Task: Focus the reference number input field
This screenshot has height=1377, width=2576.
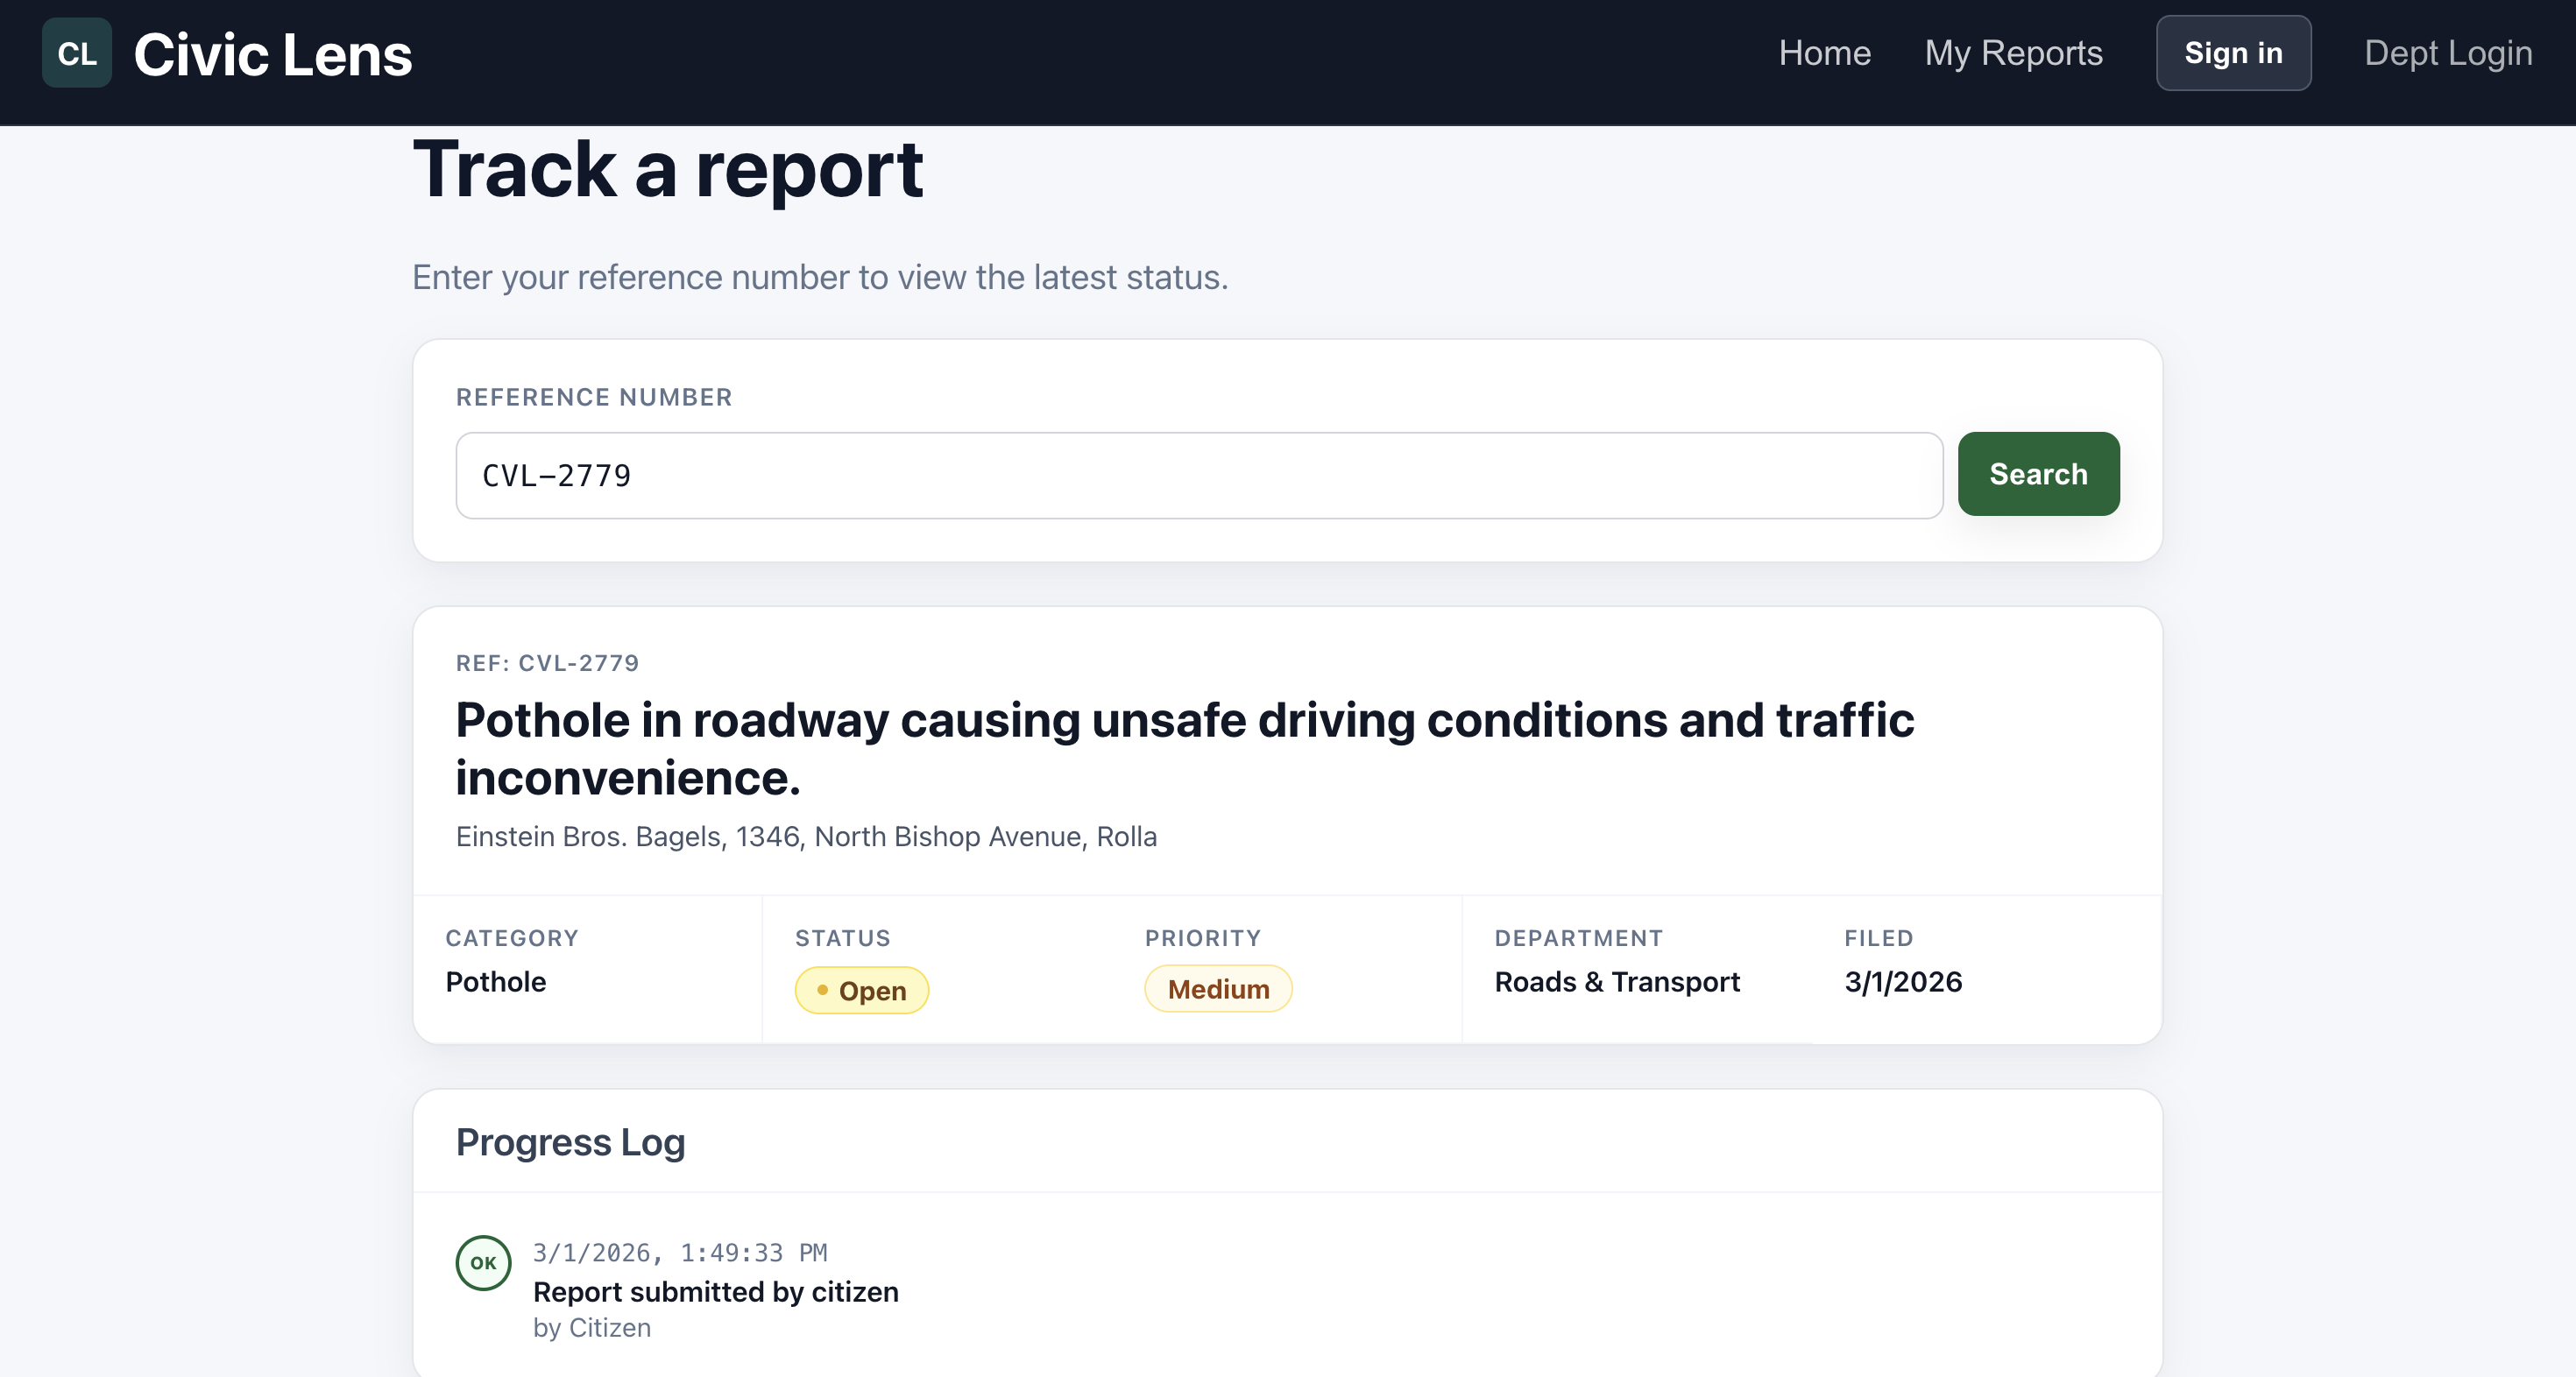Action: (x=1198, y=476)
